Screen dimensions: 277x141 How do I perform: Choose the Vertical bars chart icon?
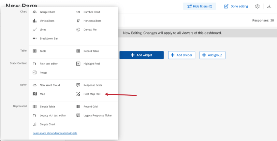pos(35,21)
